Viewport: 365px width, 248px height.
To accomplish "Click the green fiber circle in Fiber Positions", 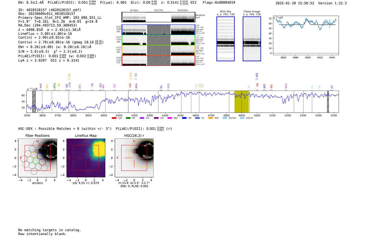I will click(36, 161).
